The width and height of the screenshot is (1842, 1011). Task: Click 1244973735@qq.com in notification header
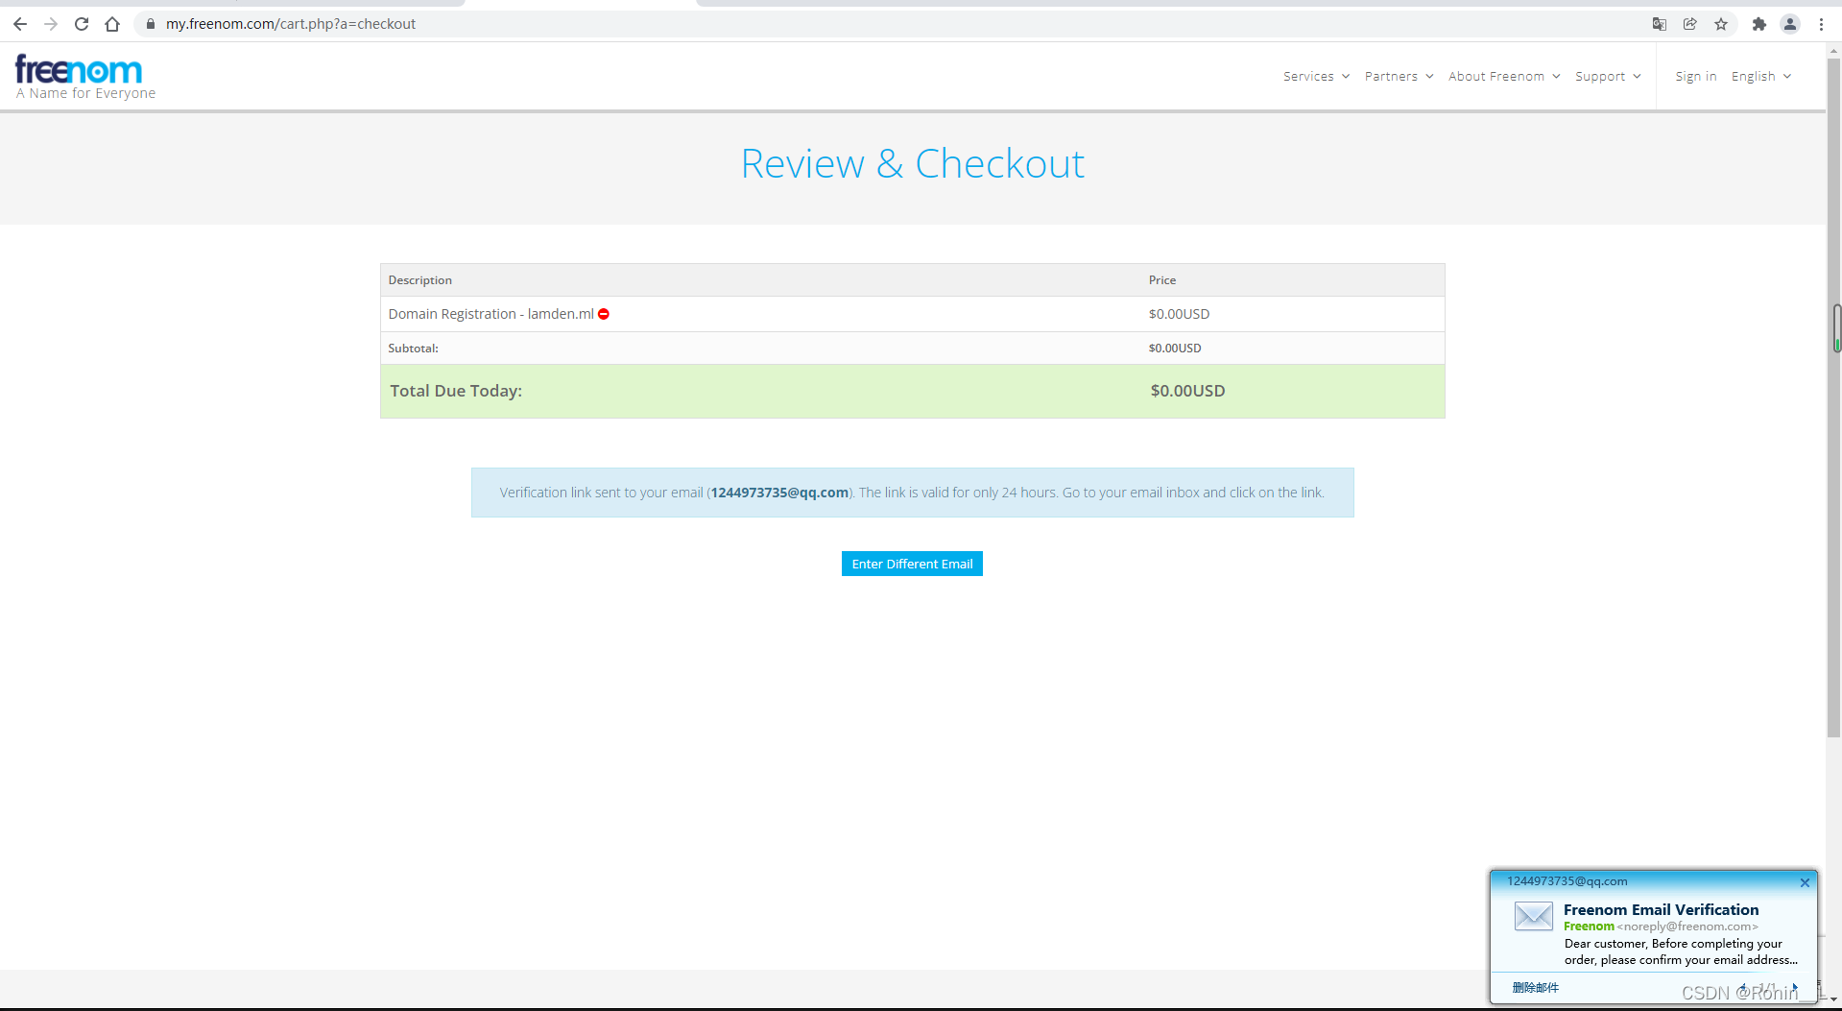pyautogui.click(x=1567, y=881)
